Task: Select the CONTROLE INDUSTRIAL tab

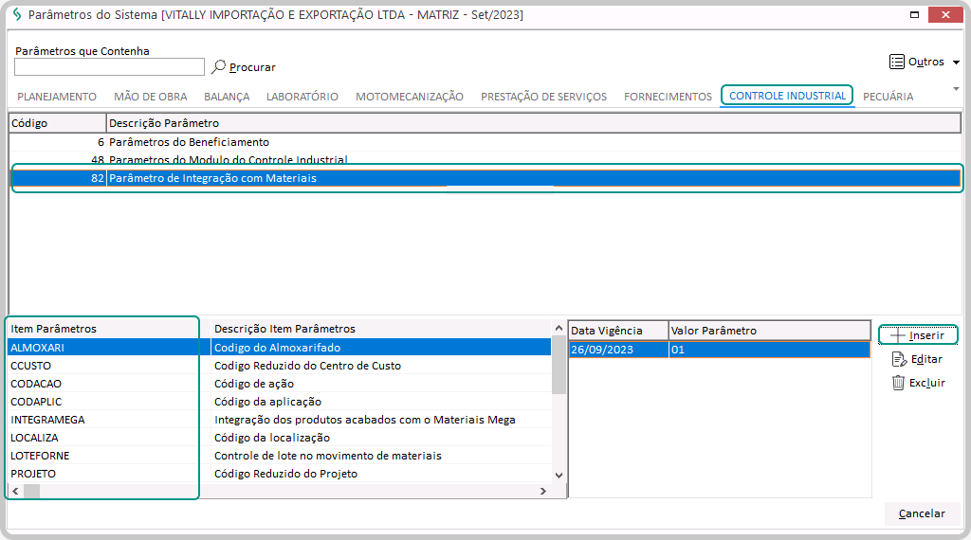Action: pyautogui.click(x=787, y=96)
